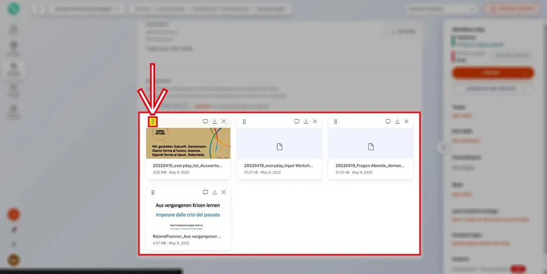Click drag handle on the Fragen Abende card
Image resolution: width=547 pixels, height=274 pixels.
[336, 122]
